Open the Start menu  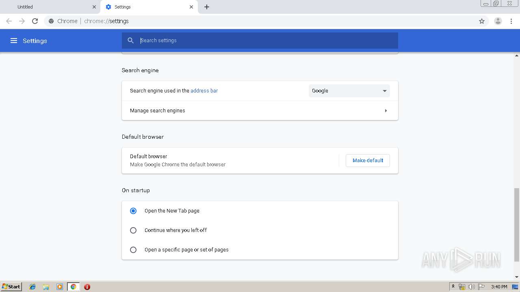coord(11,287)
